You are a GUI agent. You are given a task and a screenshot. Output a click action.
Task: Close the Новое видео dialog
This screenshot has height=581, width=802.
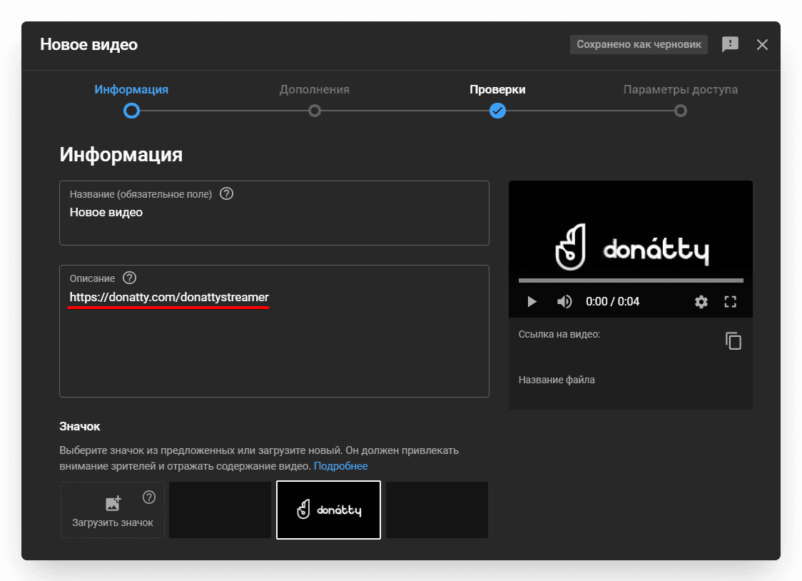pyautogui.click(x=762, y=44)
